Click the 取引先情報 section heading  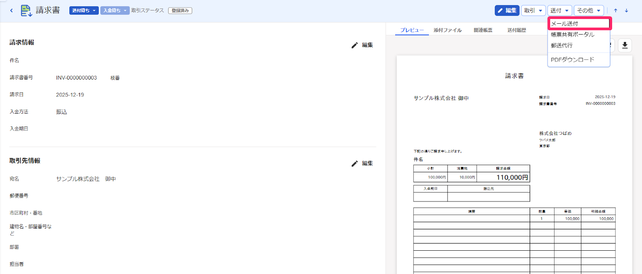click(x=25, y=160)
